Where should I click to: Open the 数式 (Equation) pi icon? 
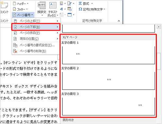(x=80, y=4)
